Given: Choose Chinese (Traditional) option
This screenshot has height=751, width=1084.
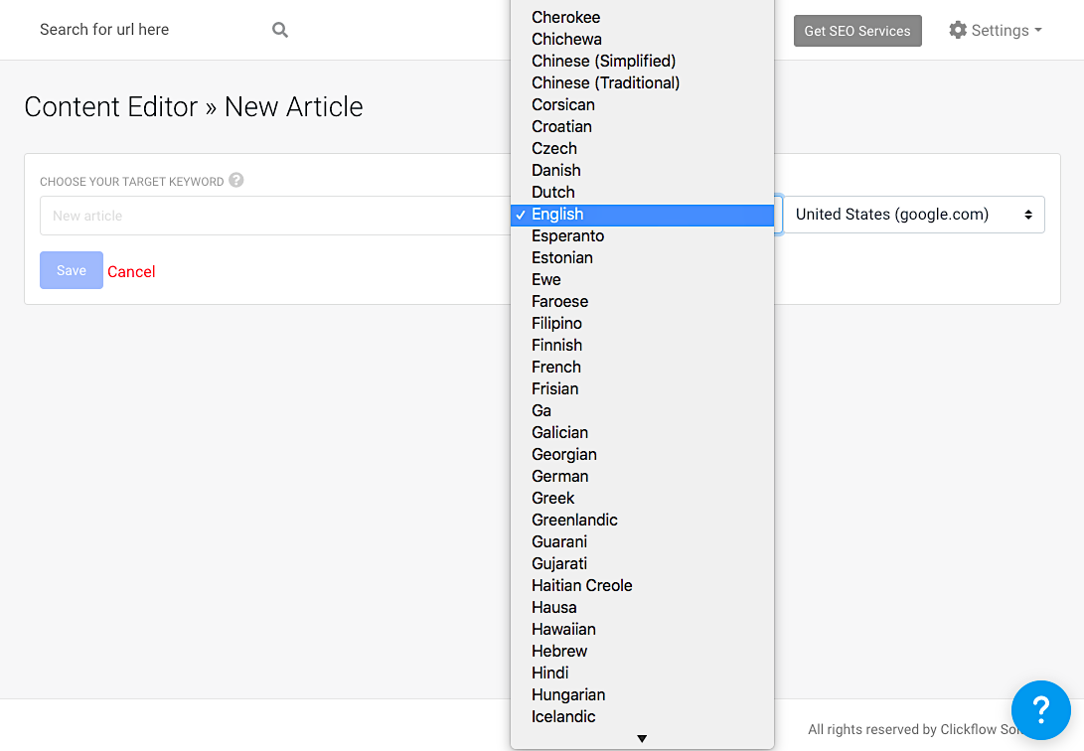Looking at the screenshot, I should tap(642, 82).
